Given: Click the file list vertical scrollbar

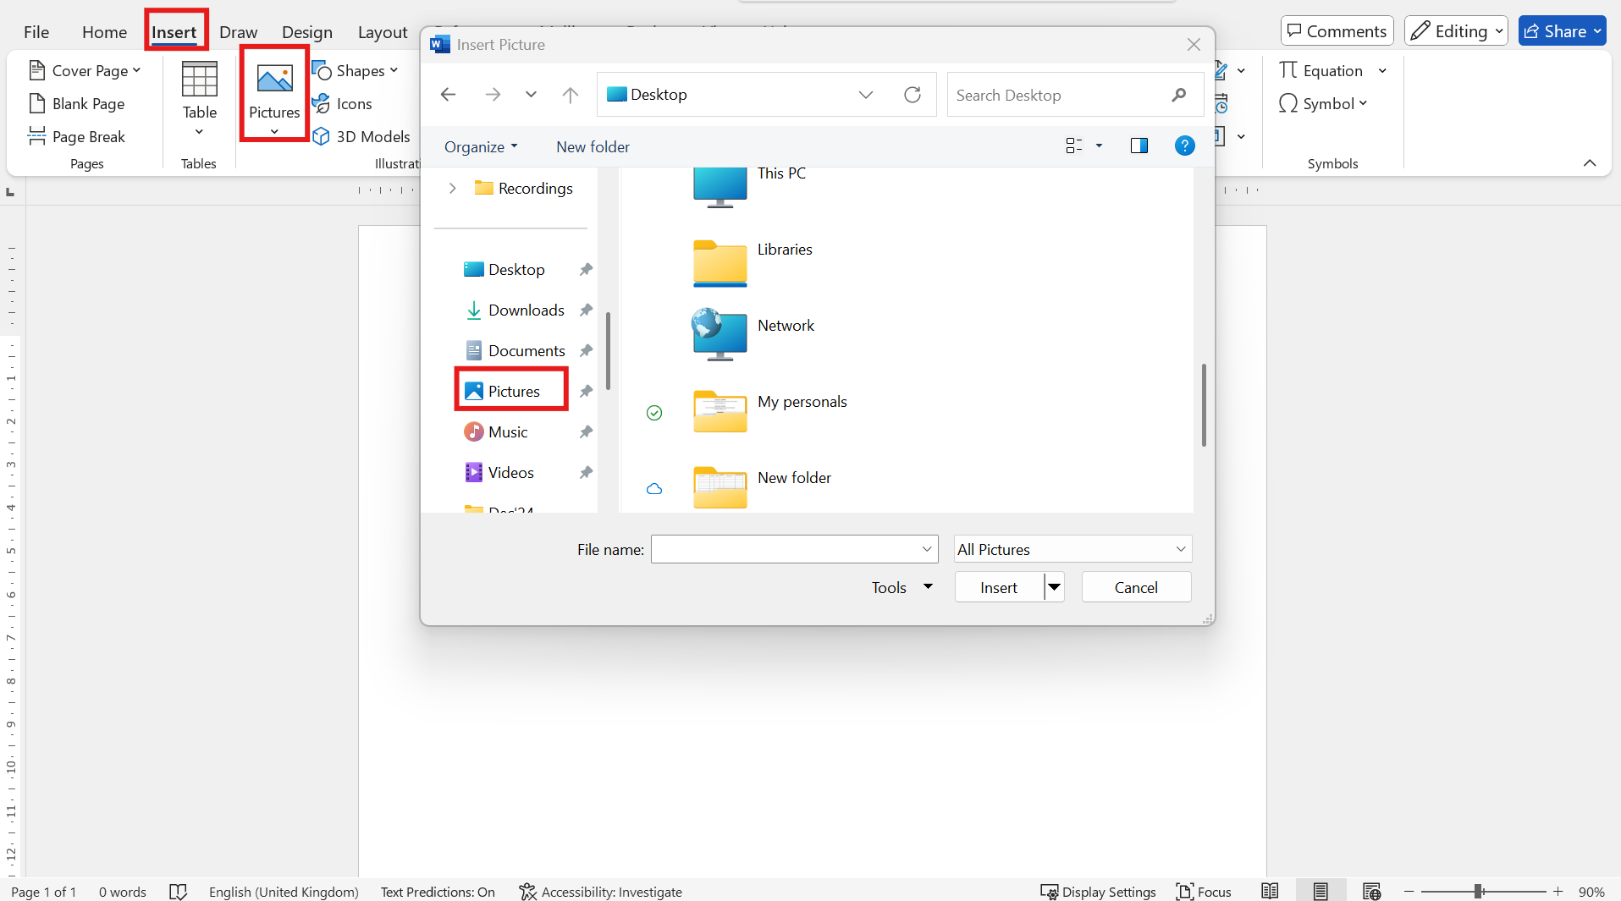Looking at the screenshot, I should (1204, 405).
